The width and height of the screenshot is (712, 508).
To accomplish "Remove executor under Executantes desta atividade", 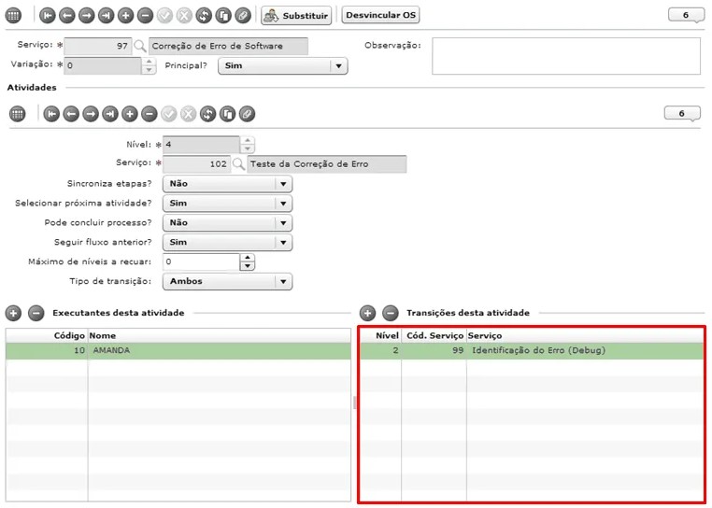I will [36, 313].
